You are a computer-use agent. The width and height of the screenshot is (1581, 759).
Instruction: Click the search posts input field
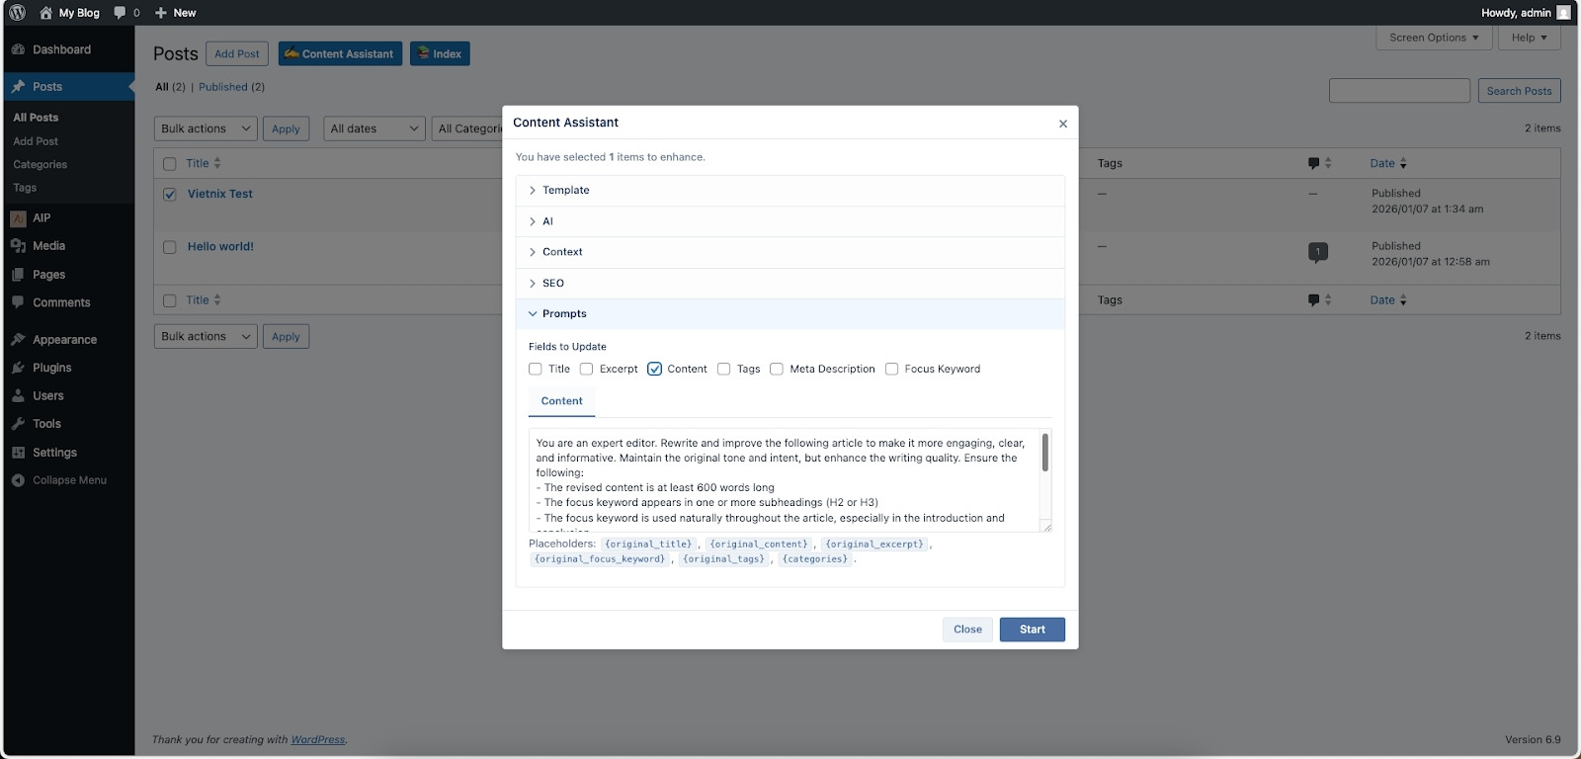[1399, 91]
